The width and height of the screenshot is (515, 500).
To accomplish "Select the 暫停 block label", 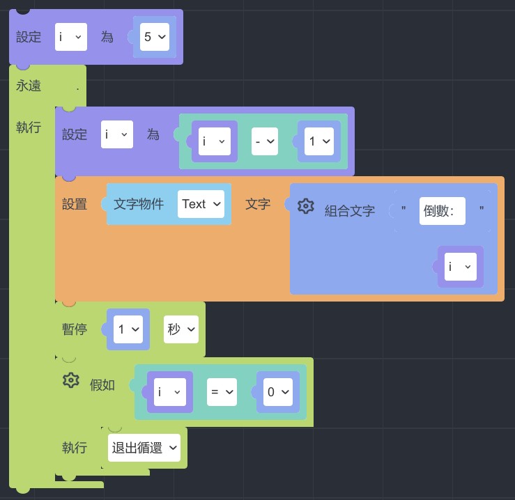I will point(75,329).
